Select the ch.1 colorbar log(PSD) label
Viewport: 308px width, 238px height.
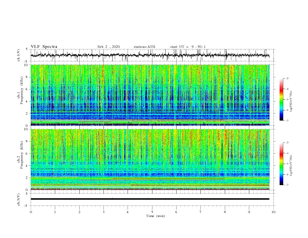point(291,101)
